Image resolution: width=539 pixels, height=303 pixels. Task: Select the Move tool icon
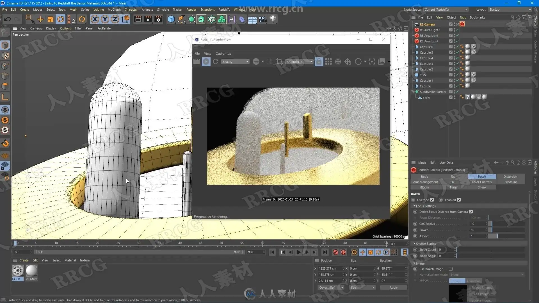click(40, 19)
